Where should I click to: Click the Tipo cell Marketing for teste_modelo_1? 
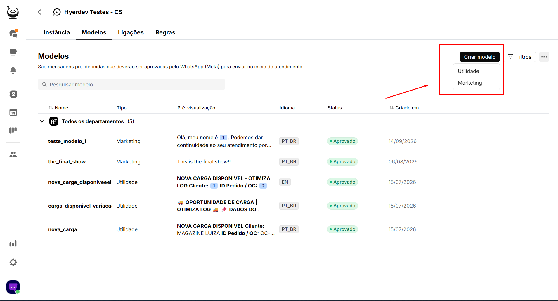[128, 141]
